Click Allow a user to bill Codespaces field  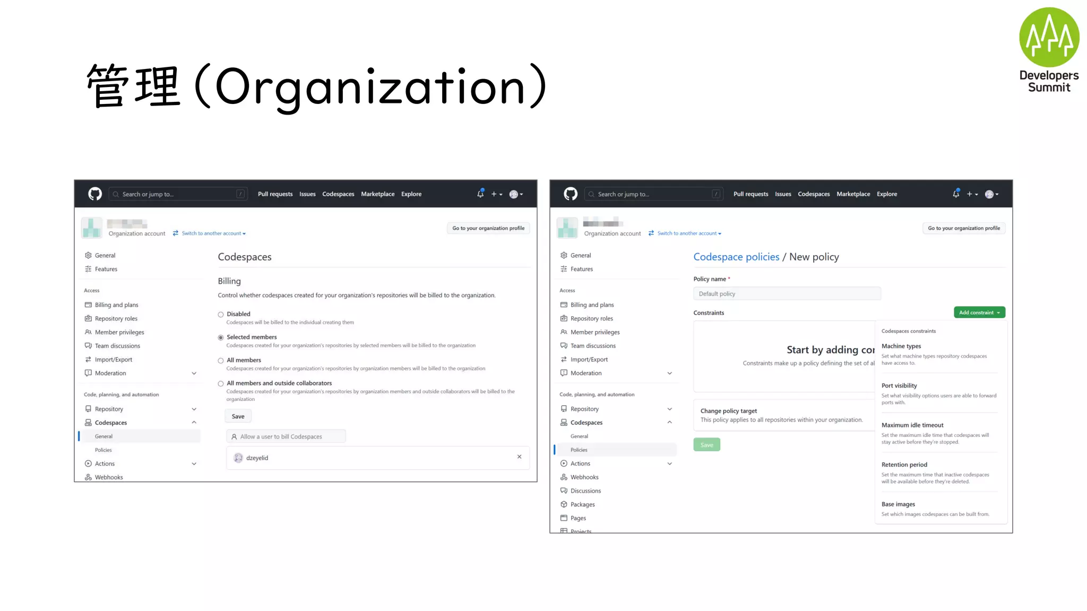(286, 437)
